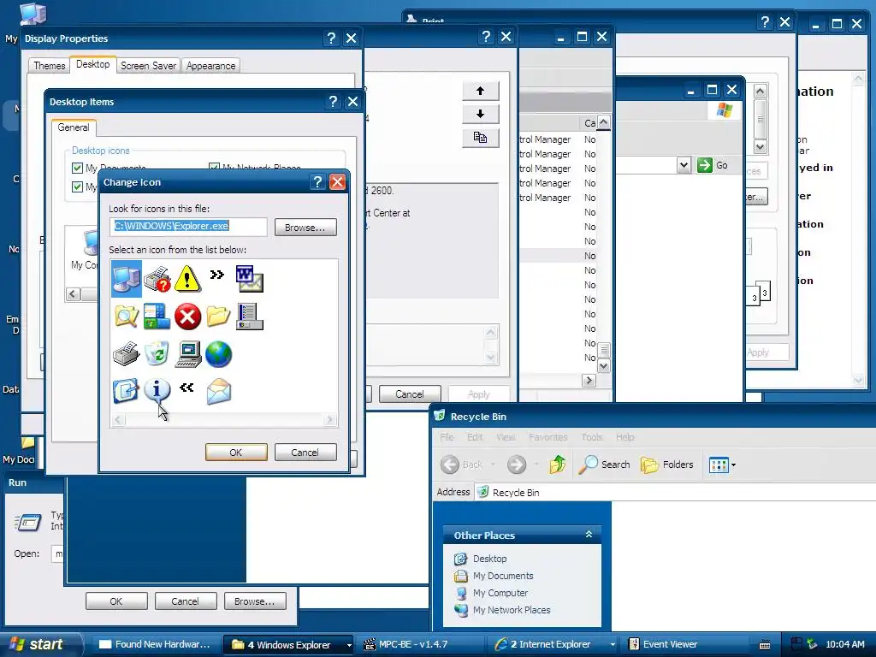876x657 pixels.
Task: Click Found New Hardware taskbar button
Action: coord(154,645)
